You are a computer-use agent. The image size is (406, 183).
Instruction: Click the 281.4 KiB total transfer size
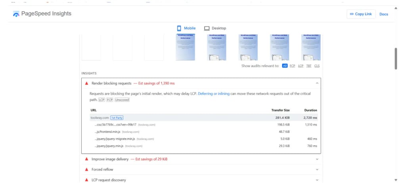[282, 118]
